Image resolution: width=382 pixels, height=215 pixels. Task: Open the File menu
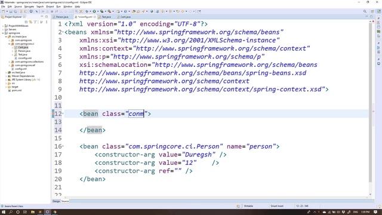(x=3, y=7)
